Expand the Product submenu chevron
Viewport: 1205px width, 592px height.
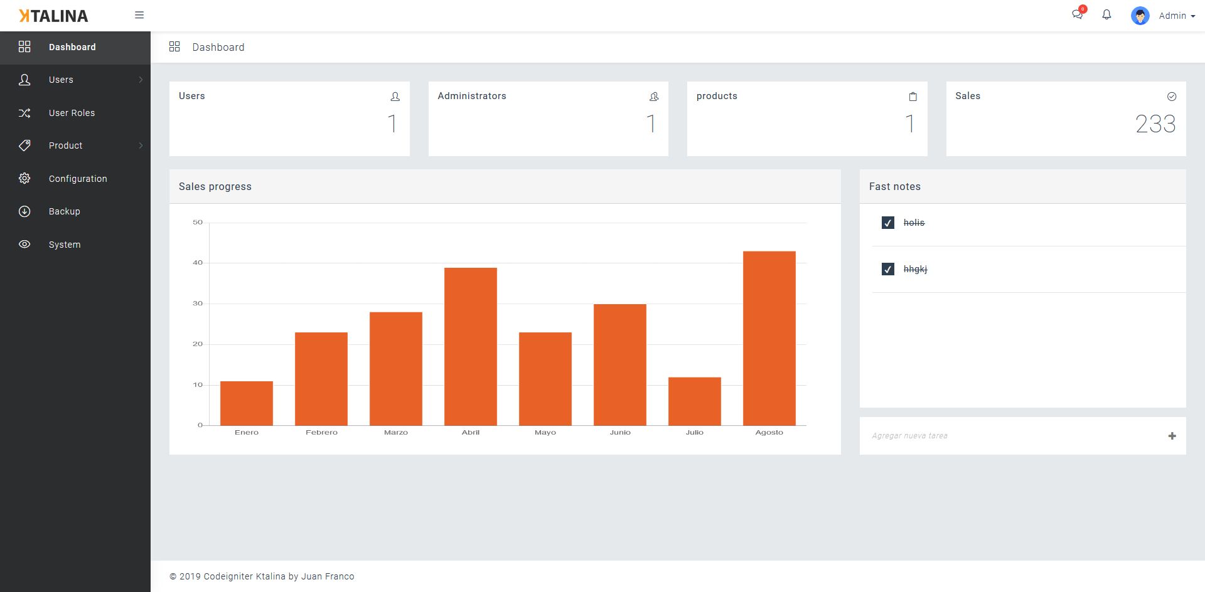click(x=141, y=145)
